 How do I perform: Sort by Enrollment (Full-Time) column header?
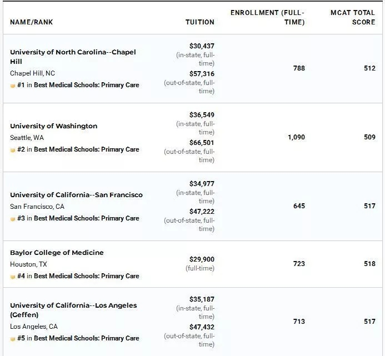click(x=268, y=17)
